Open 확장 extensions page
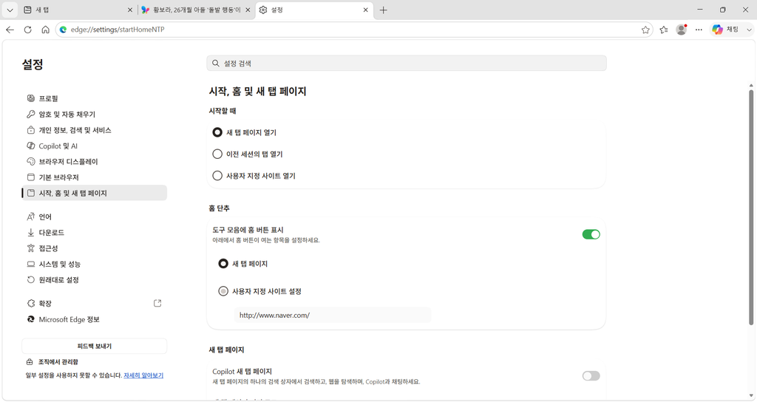This screenshot has width=757, height=402. tap(94, 304)
